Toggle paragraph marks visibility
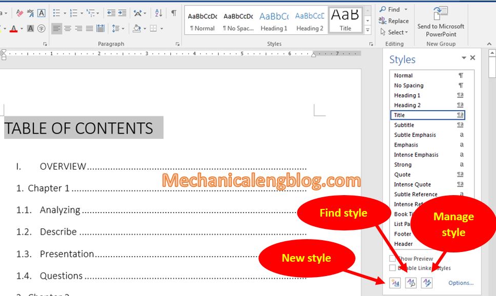This screenshot has width=496, height=296. [x=173, y=12]
